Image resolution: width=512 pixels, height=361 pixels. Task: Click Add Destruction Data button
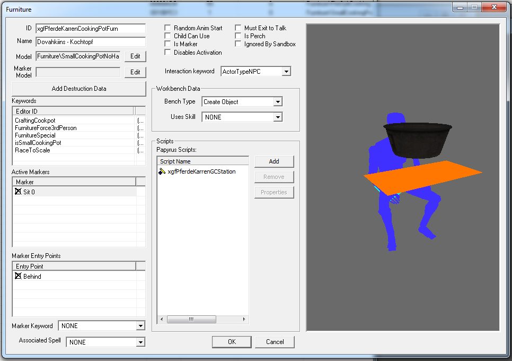[78, 89]
